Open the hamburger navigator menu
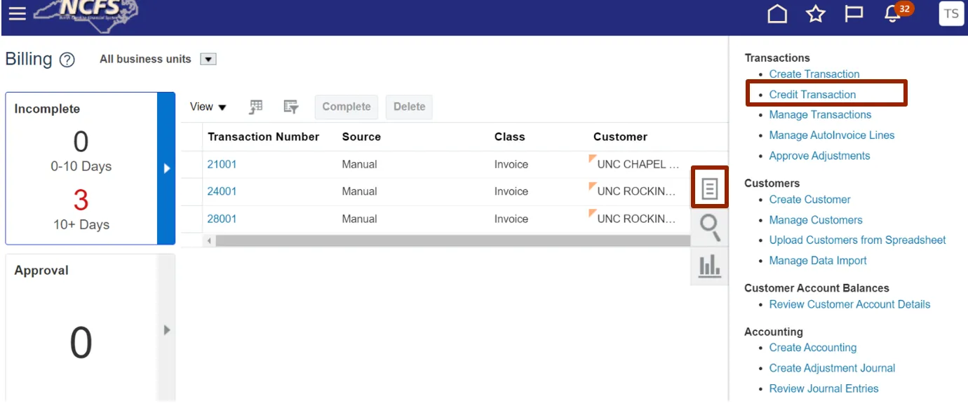968x408 pixels. tap(17, 13)
